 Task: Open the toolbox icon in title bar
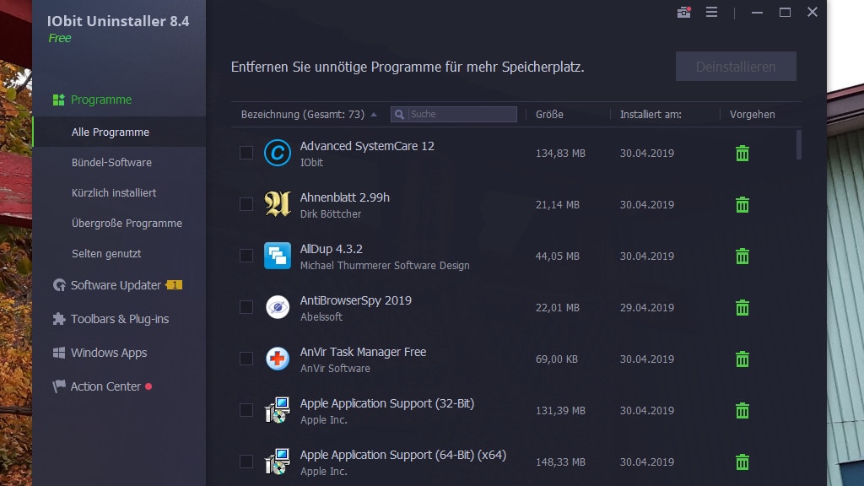coord(683,12)
